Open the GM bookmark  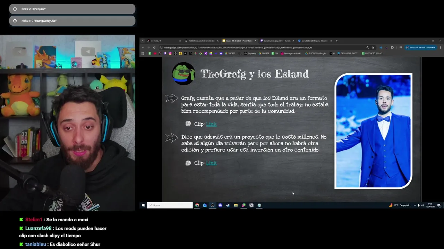(x=275, y=53)
